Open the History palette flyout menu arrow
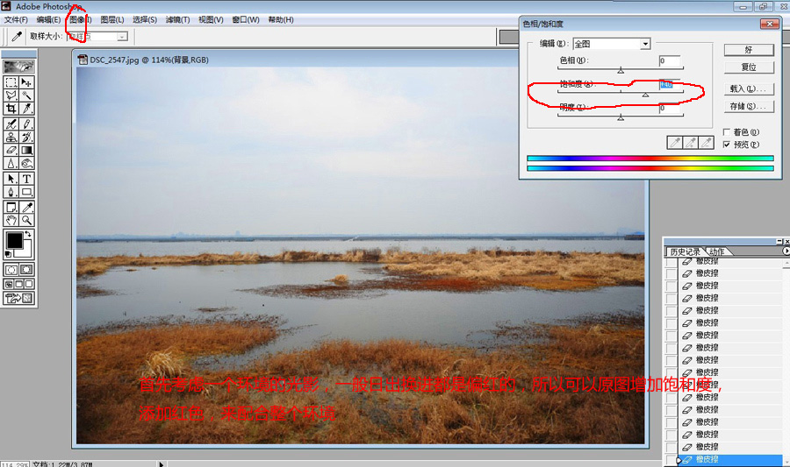Viewport: 790px width, 467px height. [786, 251]
